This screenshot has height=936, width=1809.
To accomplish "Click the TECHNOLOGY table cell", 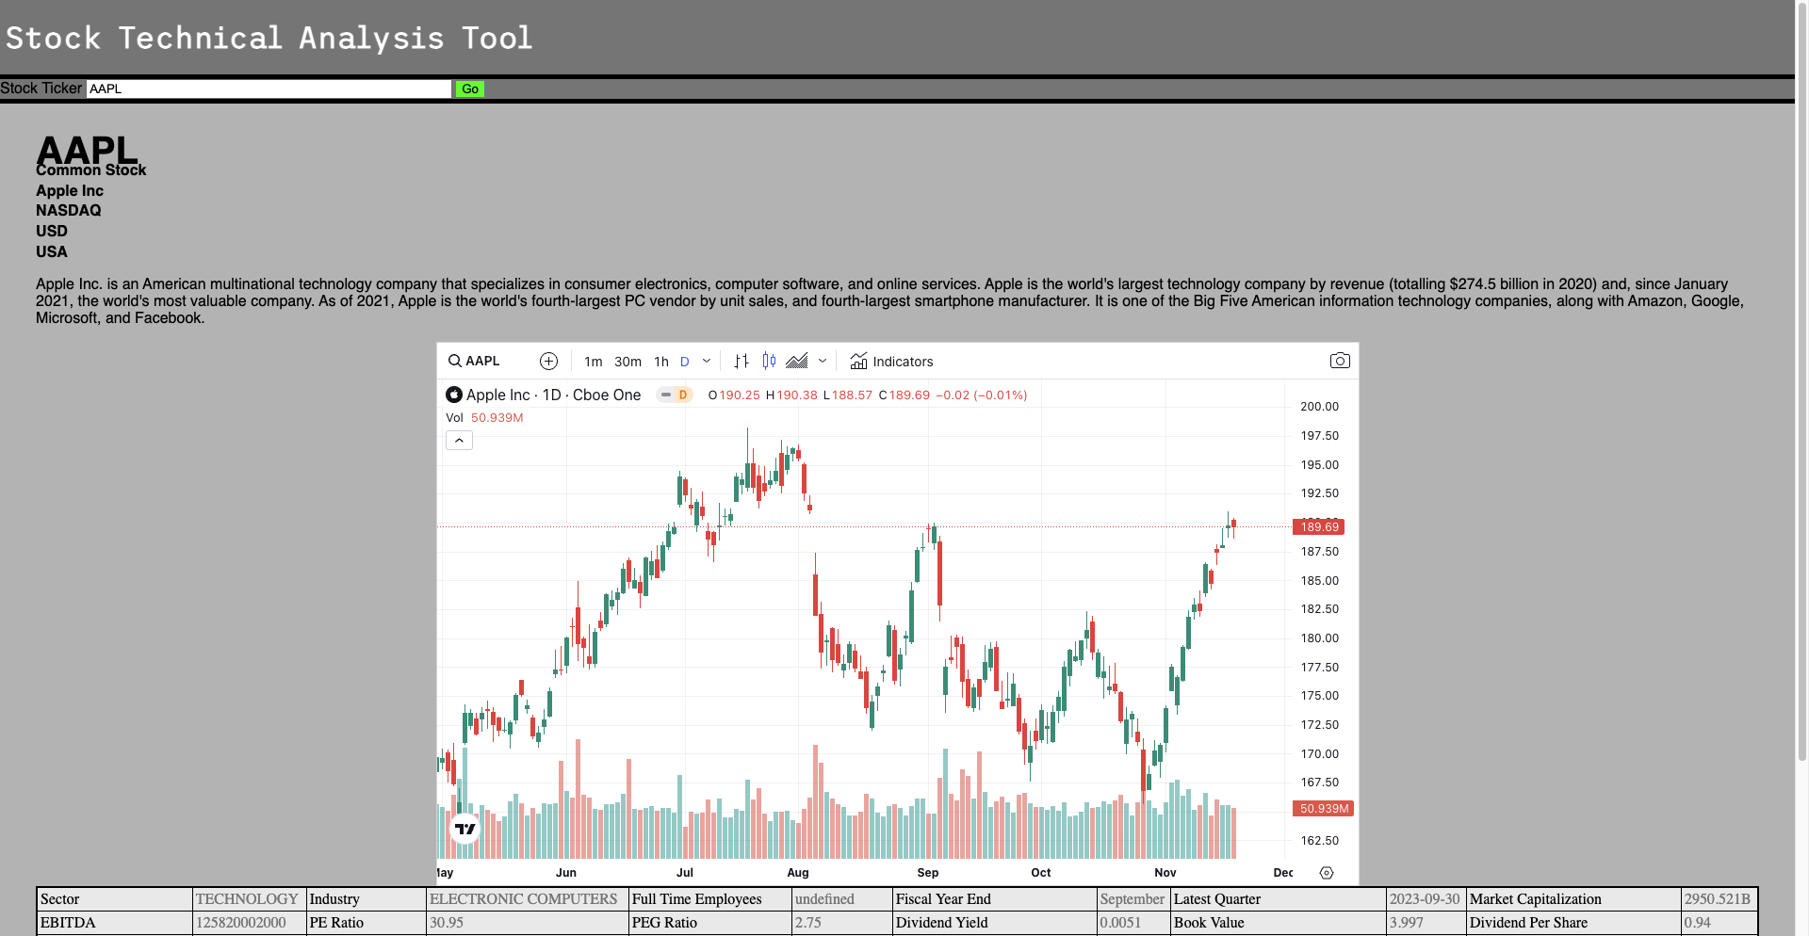I will click(249, 899).
